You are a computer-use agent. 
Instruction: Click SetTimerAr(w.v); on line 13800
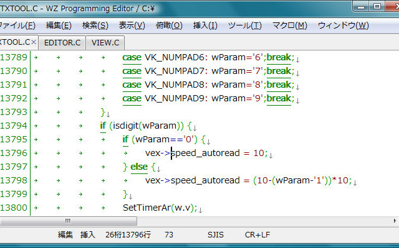pyautogui.click(x=160, y=208)
